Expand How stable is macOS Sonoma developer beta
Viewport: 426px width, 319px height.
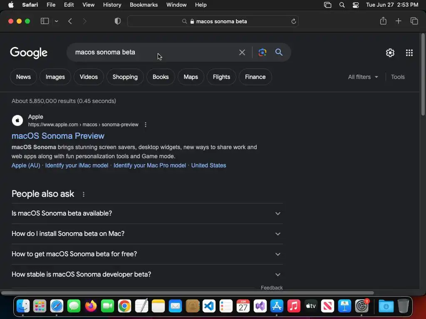(x=147, y=275)
